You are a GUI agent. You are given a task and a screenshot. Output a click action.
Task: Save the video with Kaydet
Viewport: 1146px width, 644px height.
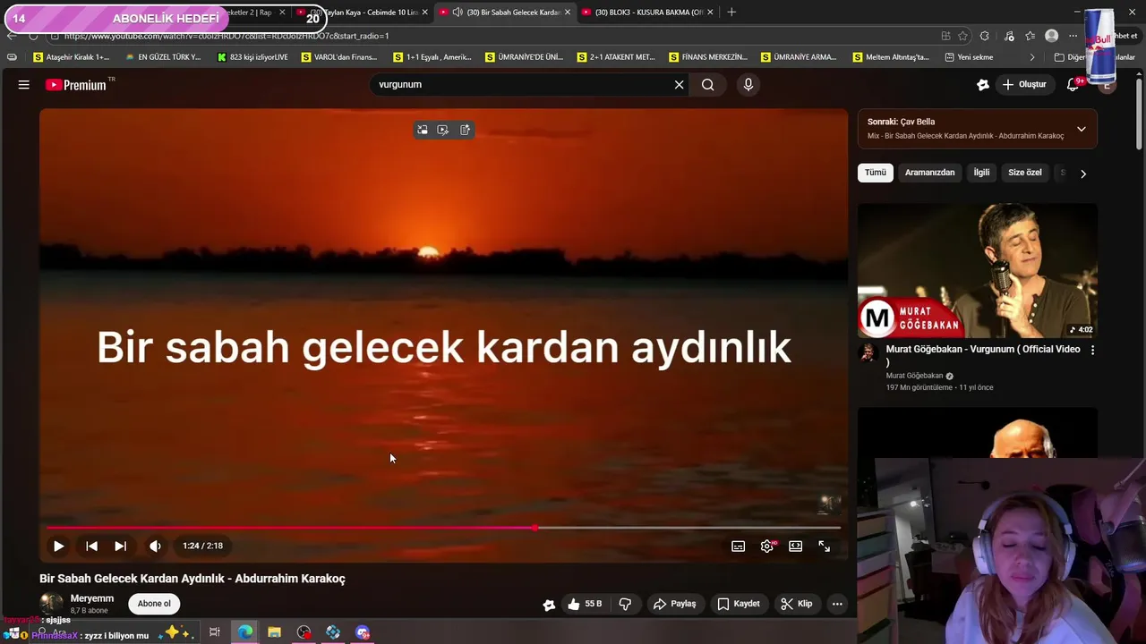tap(739, 604)
